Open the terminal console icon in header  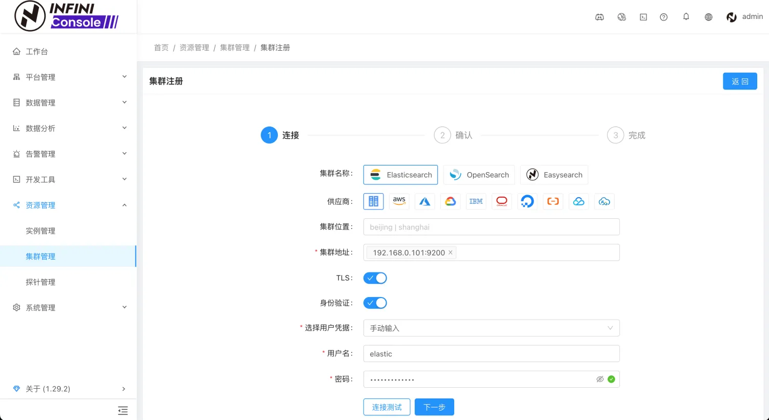pos(643,17)
